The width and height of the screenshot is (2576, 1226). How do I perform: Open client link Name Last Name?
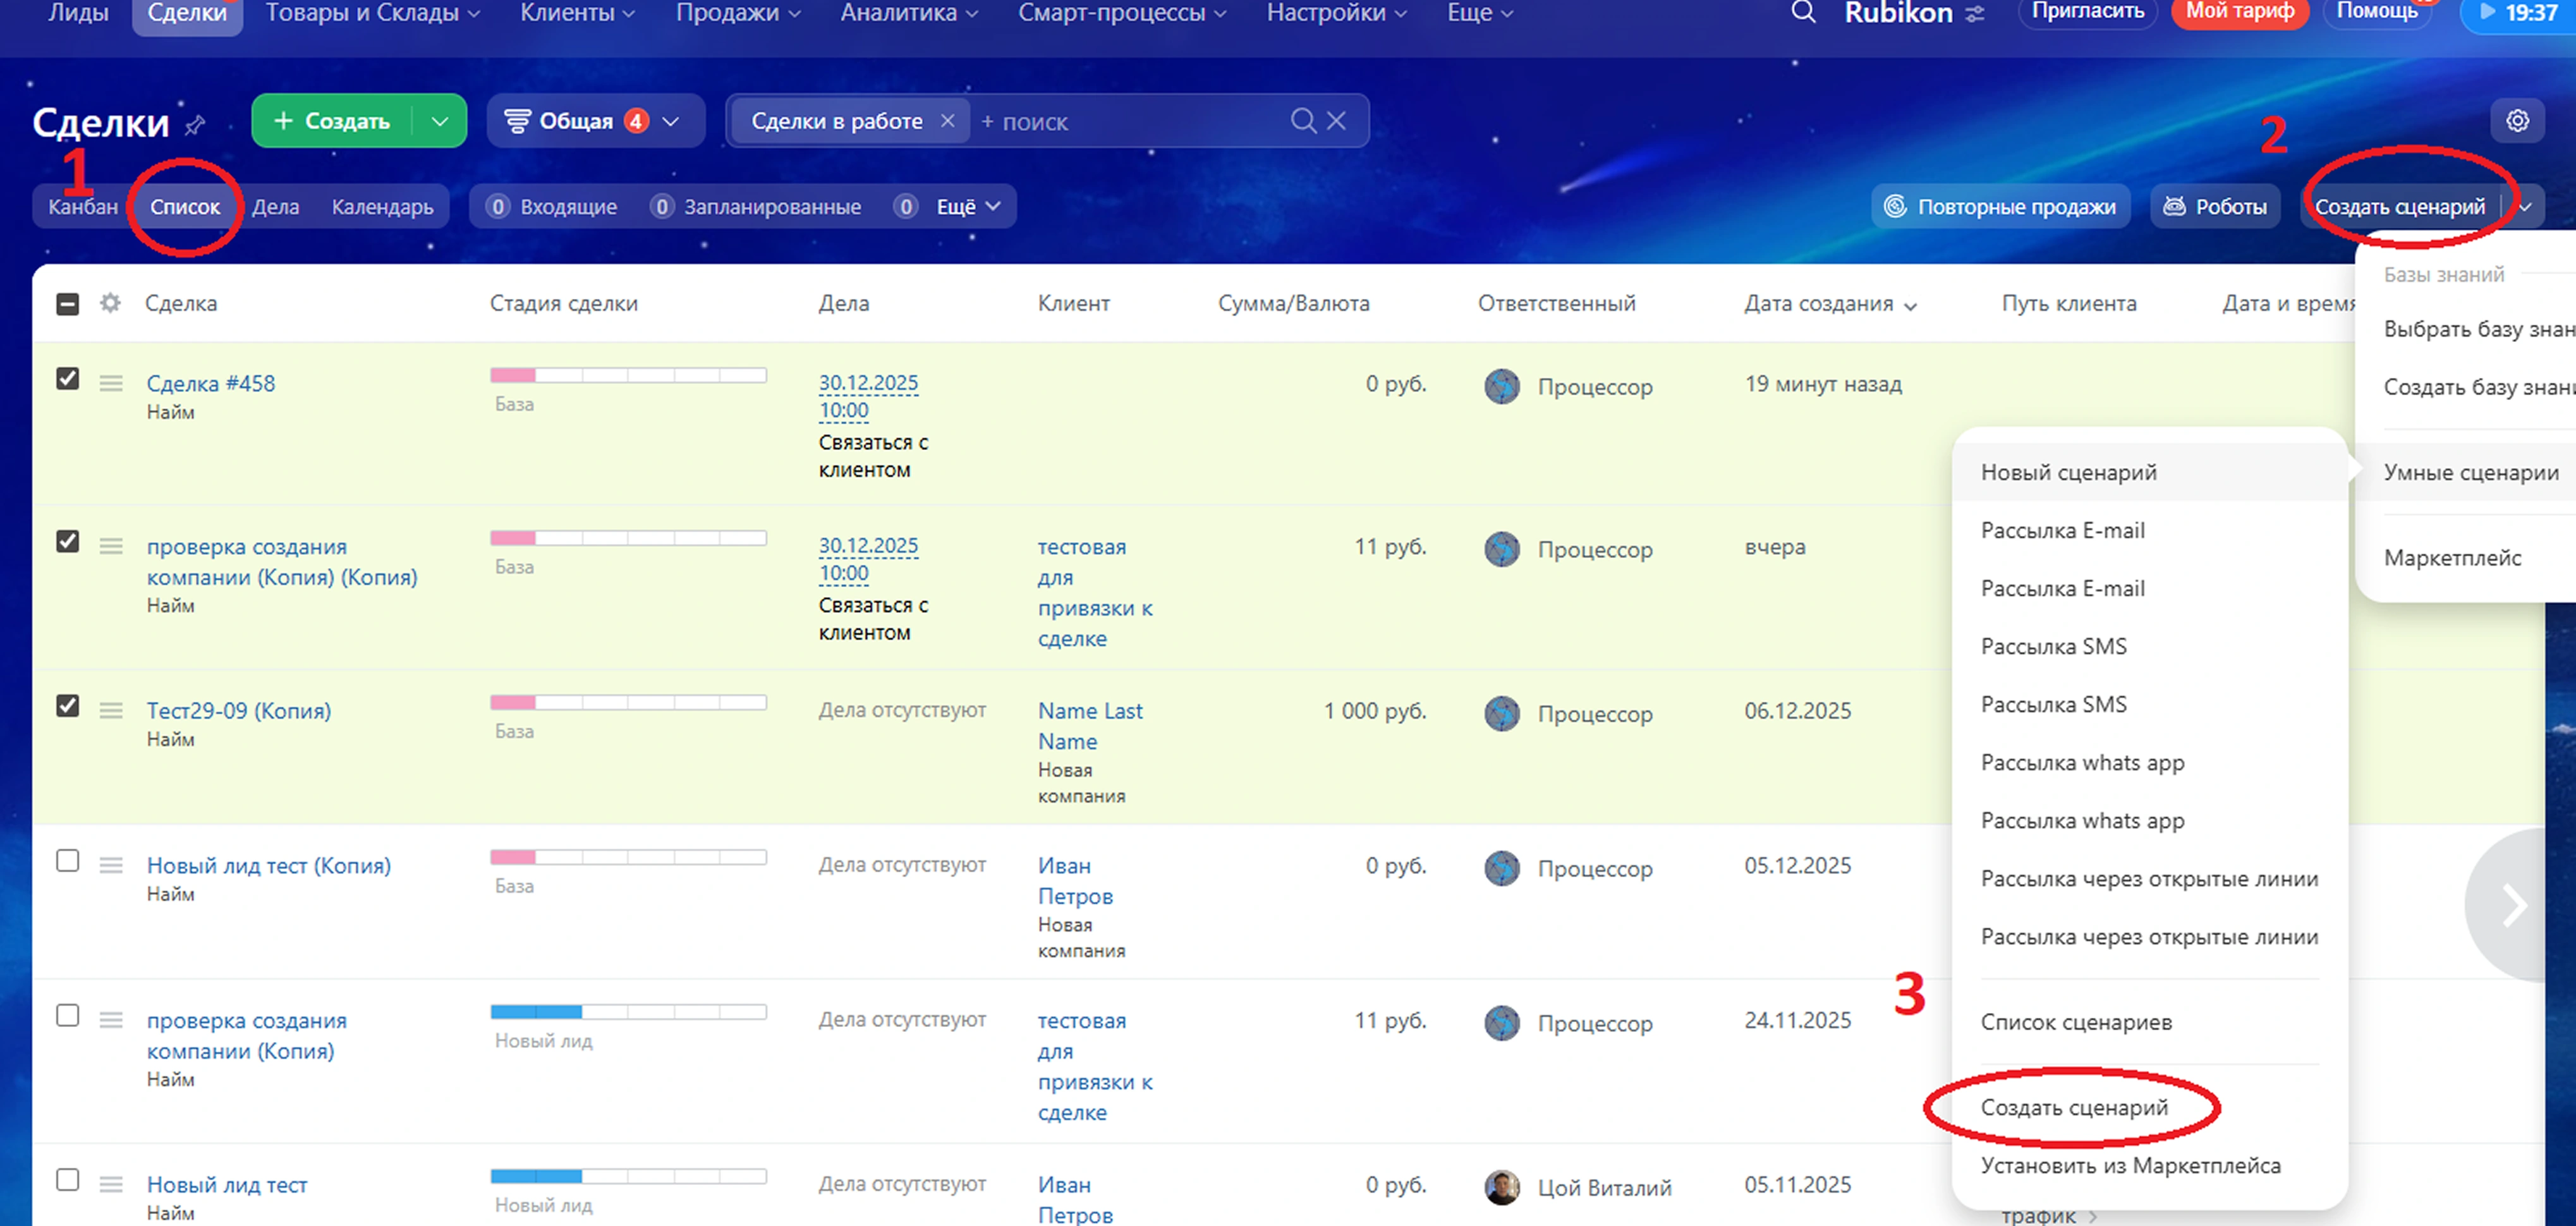coord(1089,726)
